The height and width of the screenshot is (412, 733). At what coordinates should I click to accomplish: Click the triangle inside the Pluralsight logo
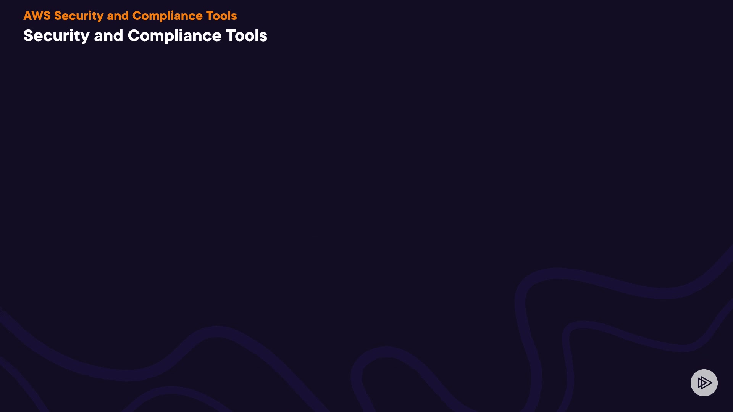tap(706, 383)
